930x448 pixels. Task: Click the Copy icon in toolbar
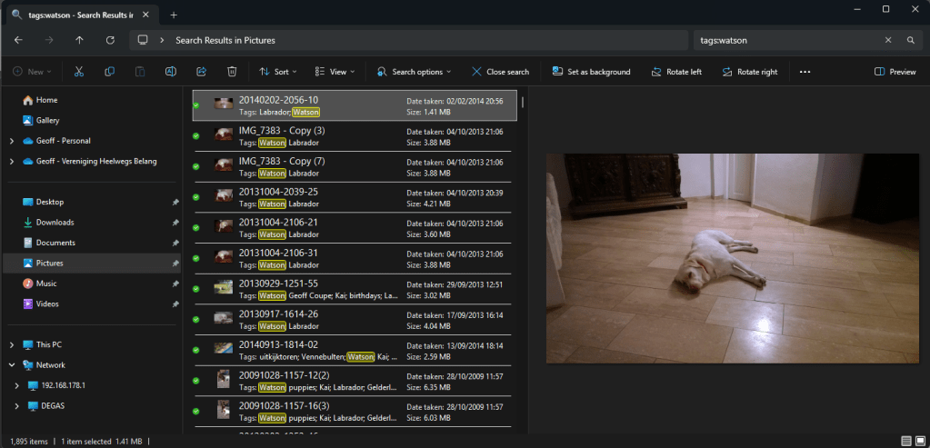(110, 72)
